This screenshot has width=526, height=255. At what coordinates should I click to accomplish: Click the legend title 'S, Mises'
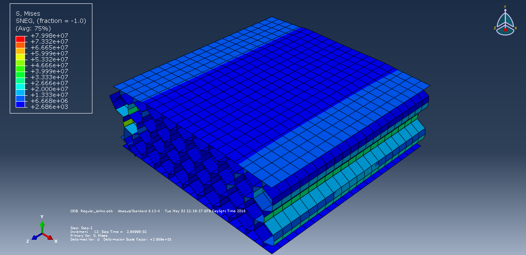[28, 14]
